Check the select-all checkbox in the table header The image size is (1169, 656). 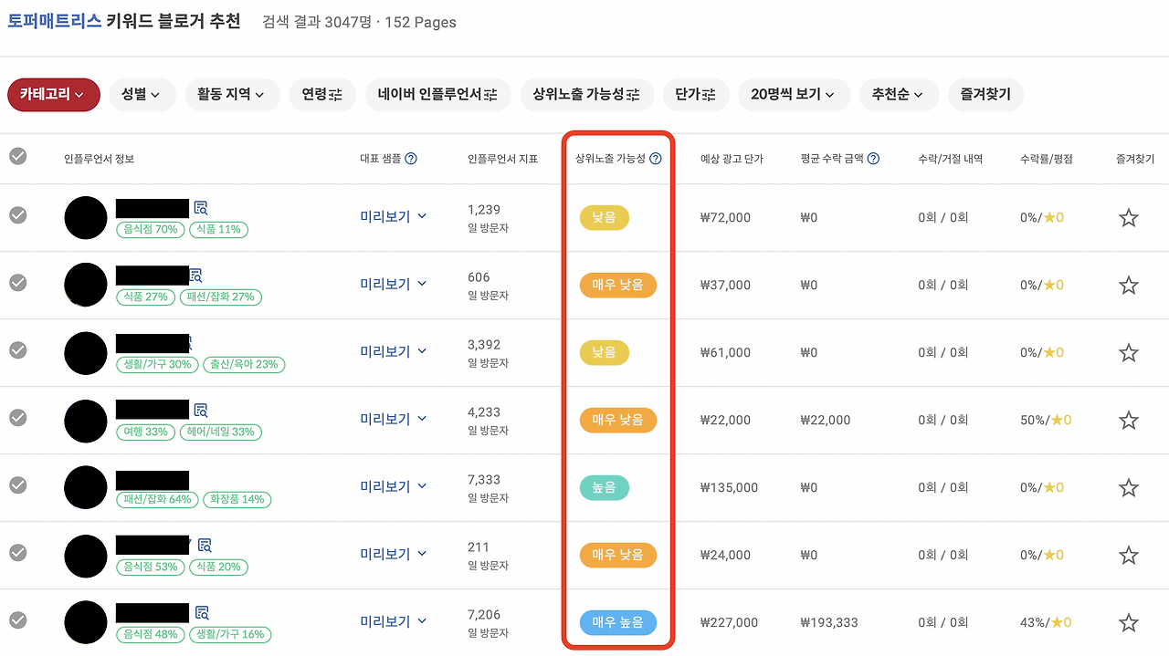(x=17, y=156)
